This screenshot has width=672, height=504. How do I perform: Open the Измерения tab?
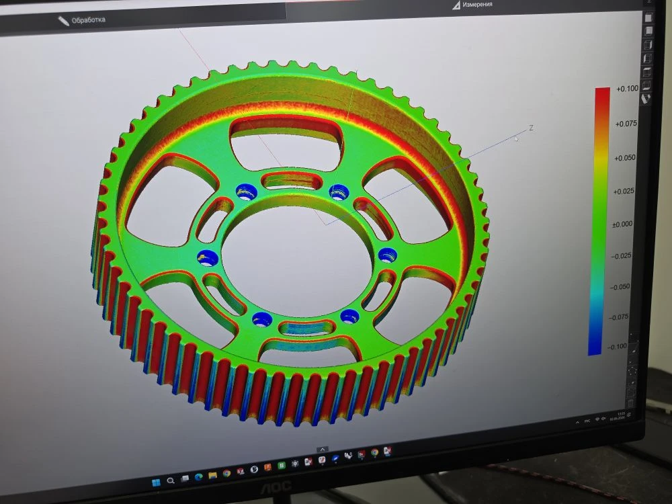pyautogui.click(x=472, y=5)
